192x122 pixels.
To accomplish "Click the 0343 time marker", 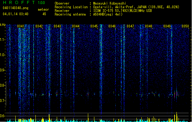I will click(x=57, y=26).
